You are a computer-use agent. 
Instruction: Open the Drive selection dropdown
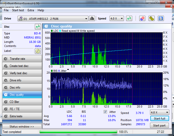pyautogui.click(x=53, y=18)
